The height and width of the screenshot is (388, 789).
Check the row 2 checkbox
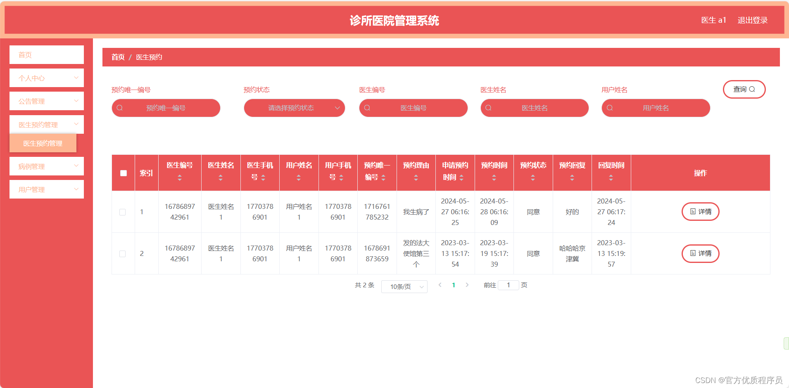pos(122,254)
